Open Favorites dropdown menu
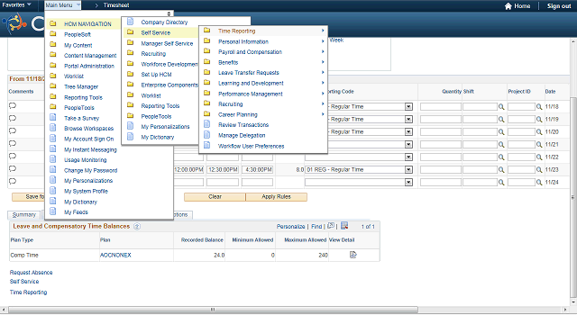The image size is (577, 324). point(16,4)
